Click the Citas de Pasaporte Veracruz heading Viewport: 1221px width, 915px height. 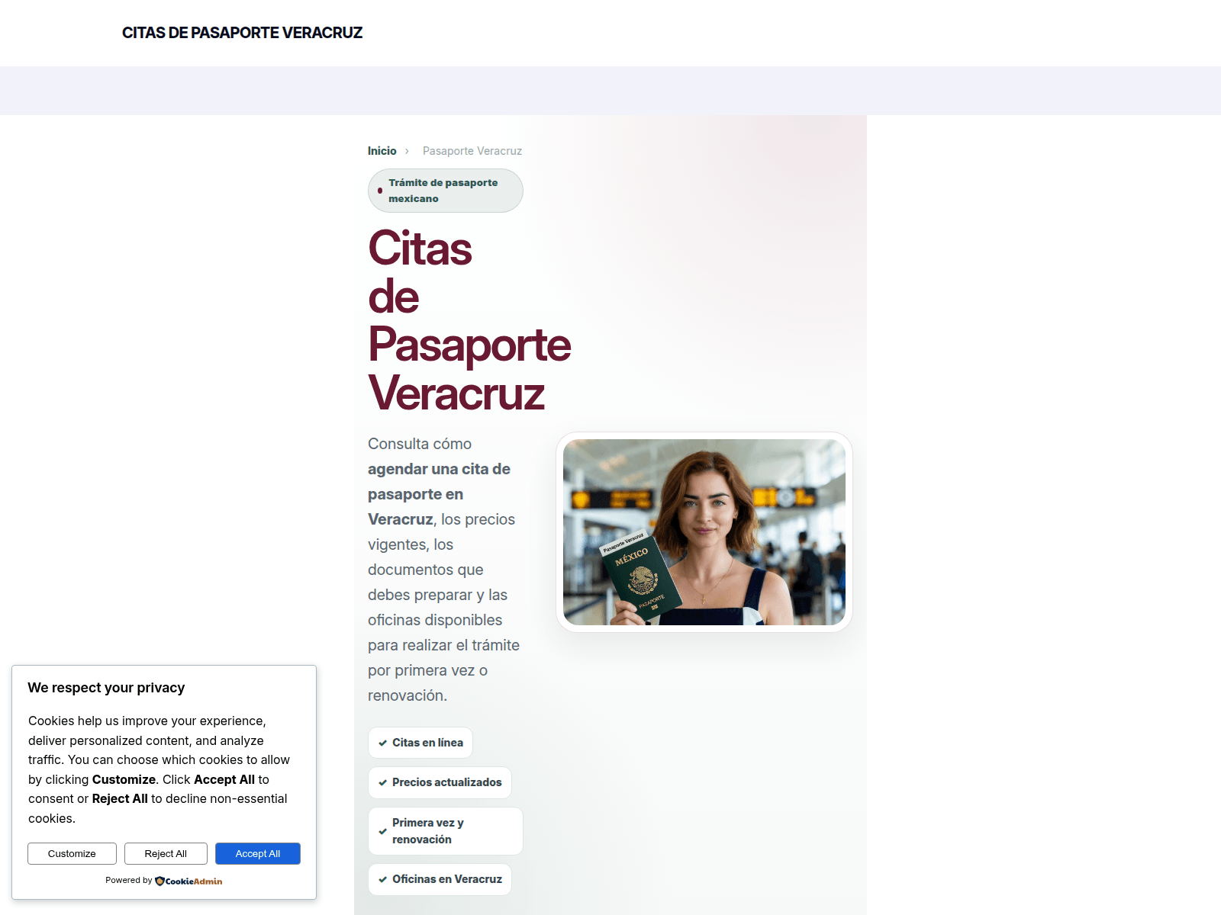pos(469,320)
